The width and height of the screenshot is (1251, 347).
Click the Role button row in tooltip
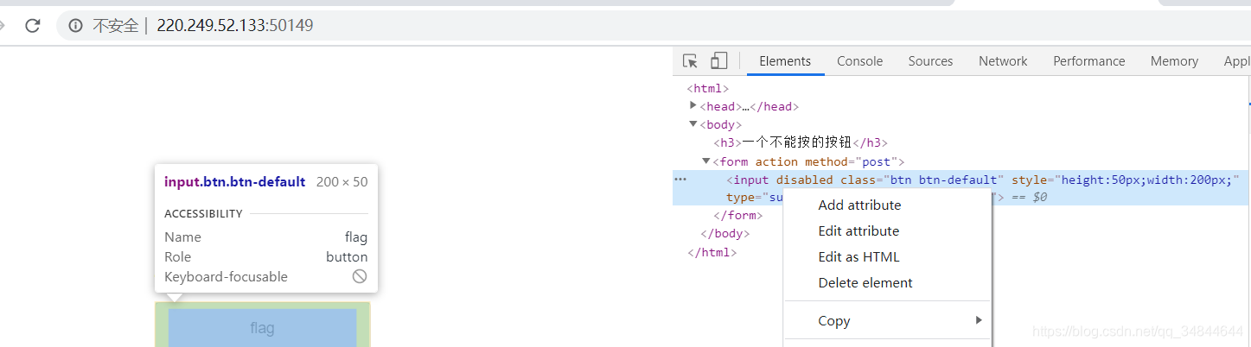[x=265, y=257]
